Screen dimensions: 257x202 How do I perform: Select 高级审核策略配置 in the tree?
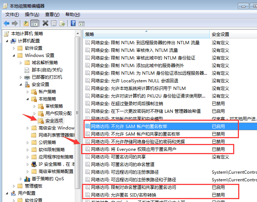[x=56, y=172]
